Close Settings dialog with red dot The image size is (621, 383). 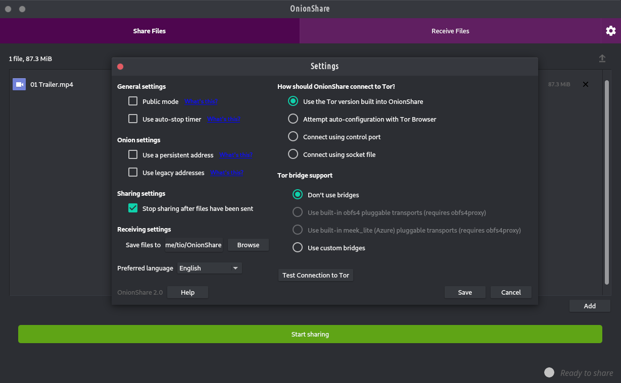[x=120, y=67]
